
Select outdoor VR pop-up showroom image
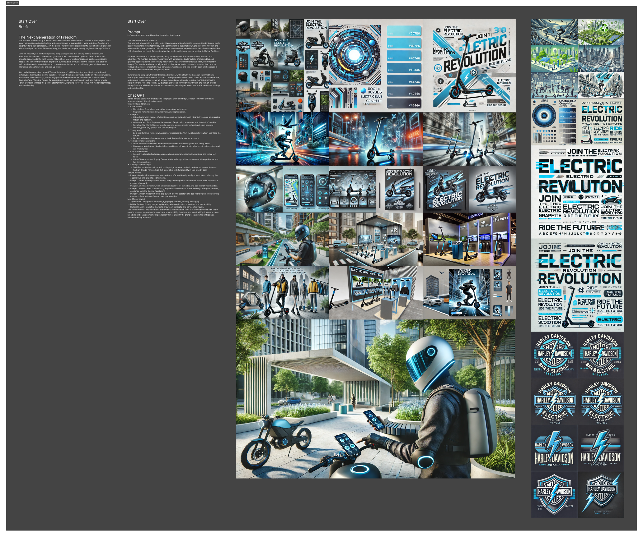point(376,239)
